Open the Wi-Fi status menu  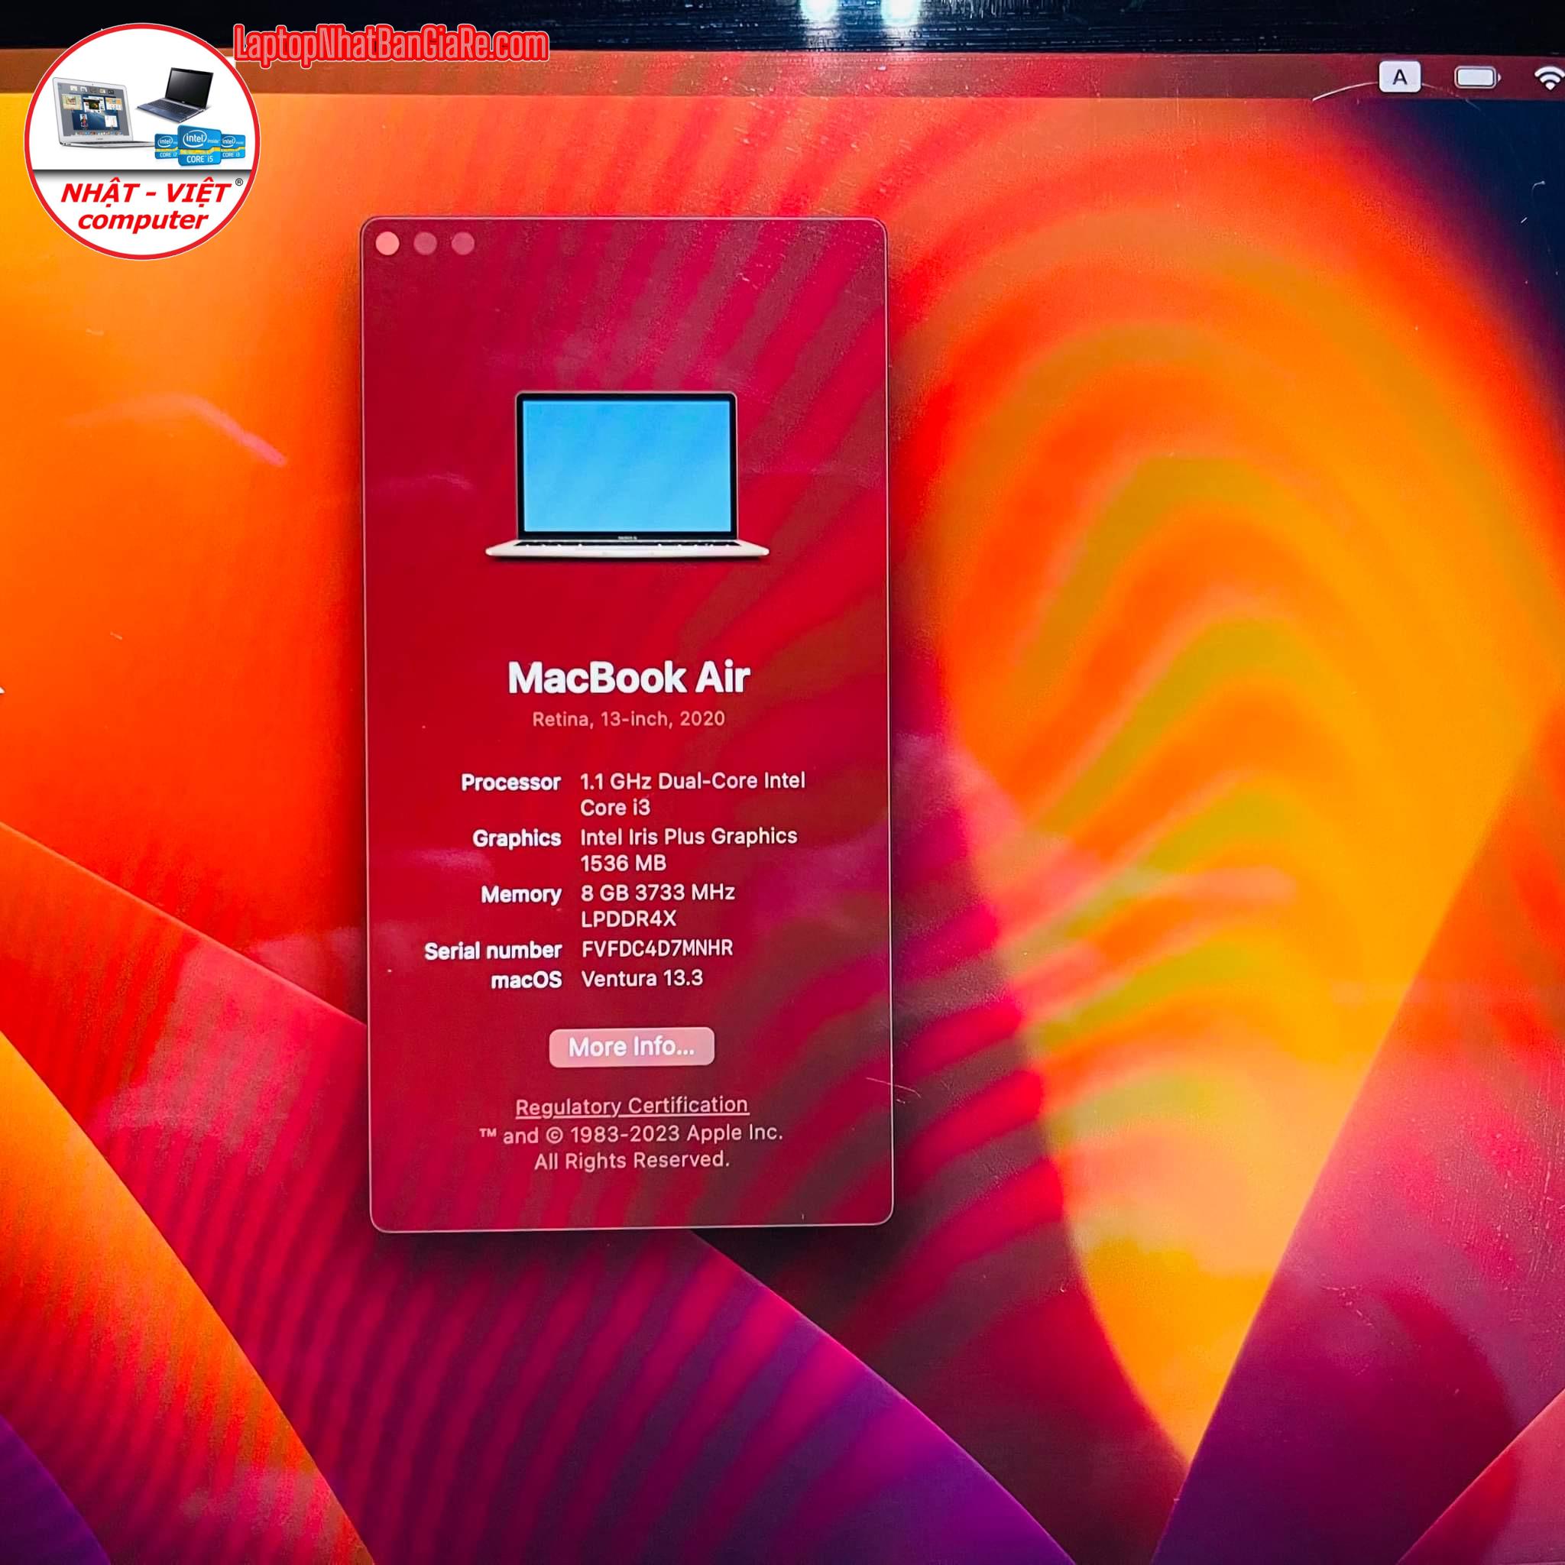pos(1549,78)
